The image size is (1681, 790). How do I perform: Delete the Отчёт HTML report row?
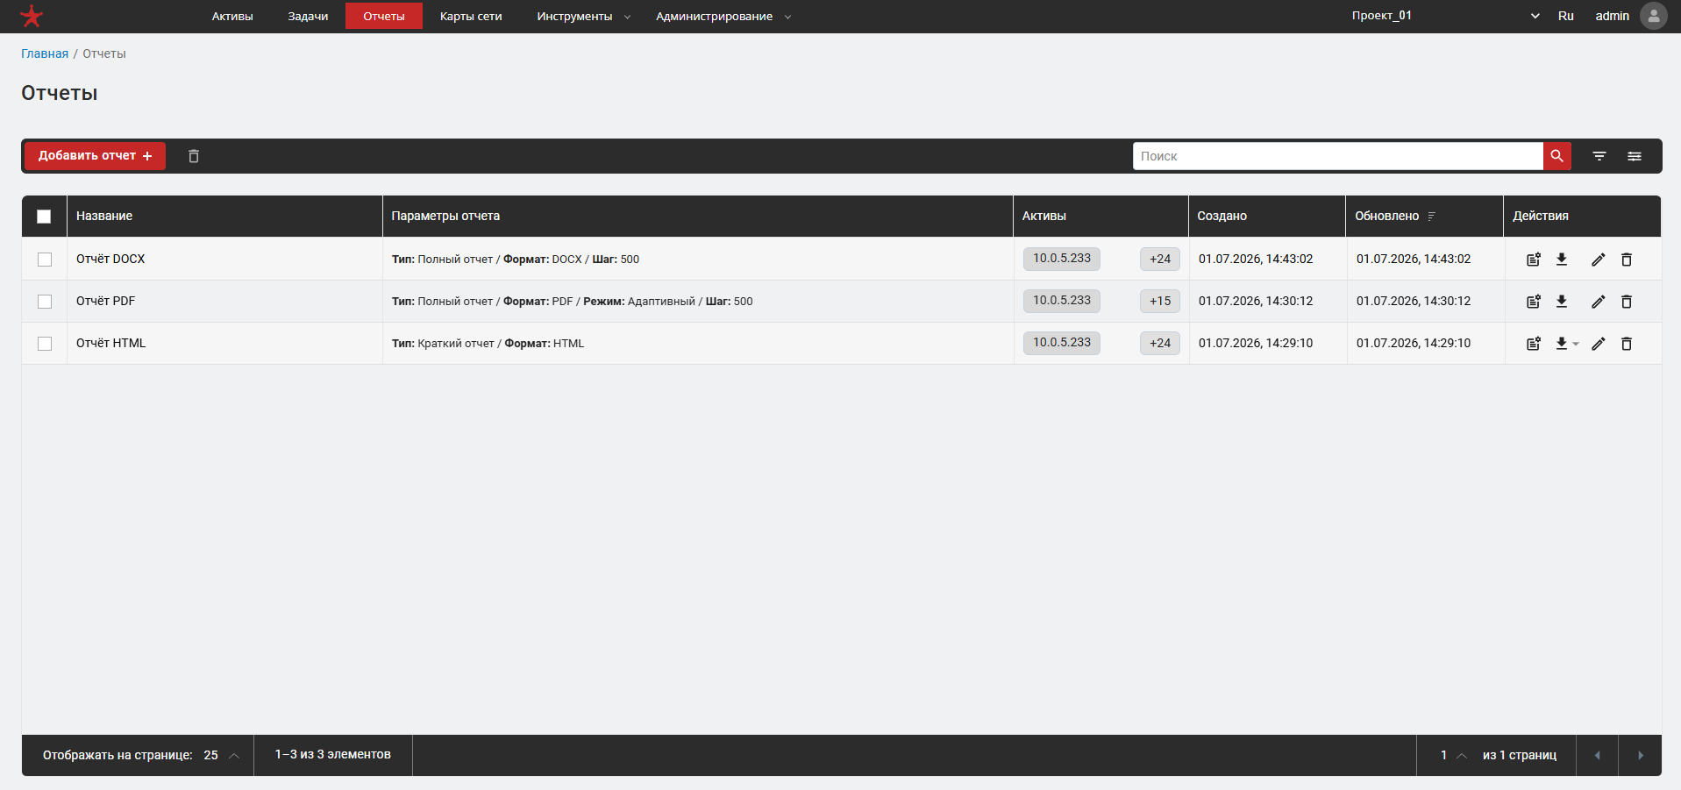[1627, 344]
